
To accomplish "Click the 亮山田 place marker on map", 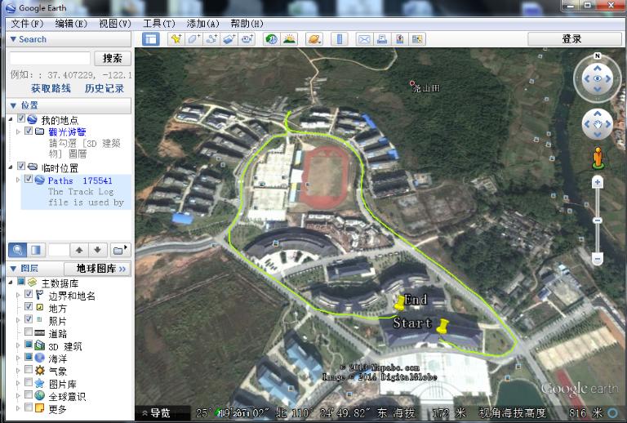I will pyautogui.click(x=411, y=83).
